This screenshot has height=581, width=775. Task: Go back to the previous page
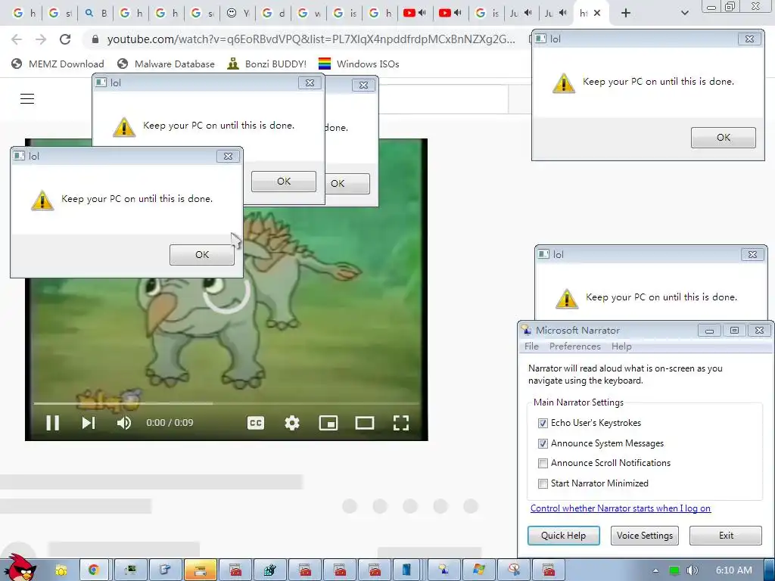point(17,39)
